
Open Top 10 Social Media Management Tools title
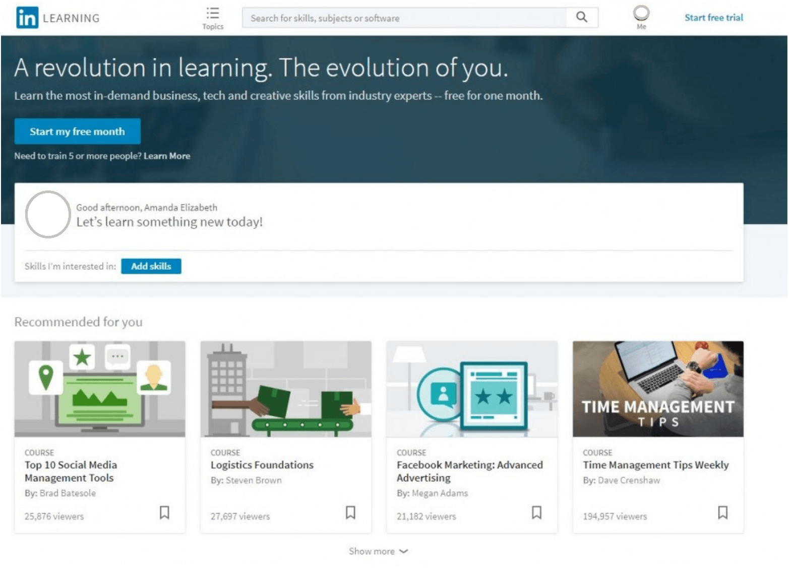[x=71, y=471]
